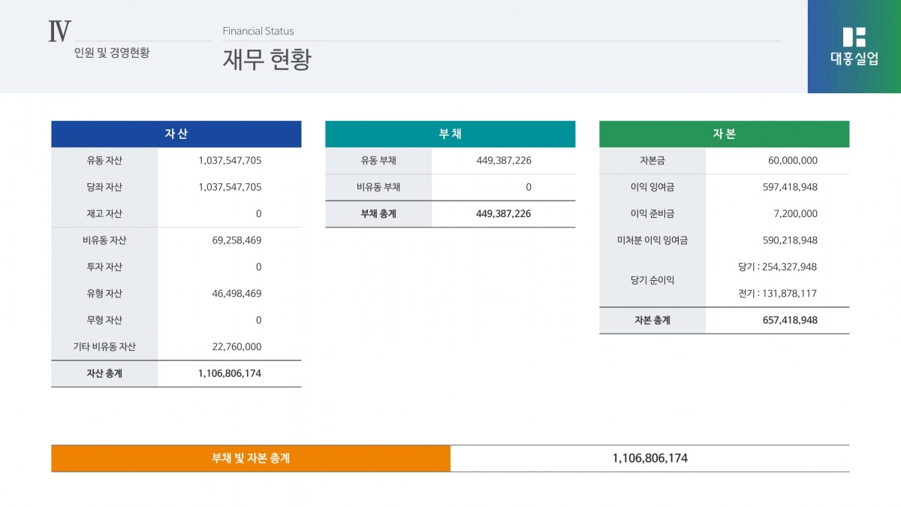
Task: Click the 자본금 value 60,000,000
Action: [x=792, y=161]
